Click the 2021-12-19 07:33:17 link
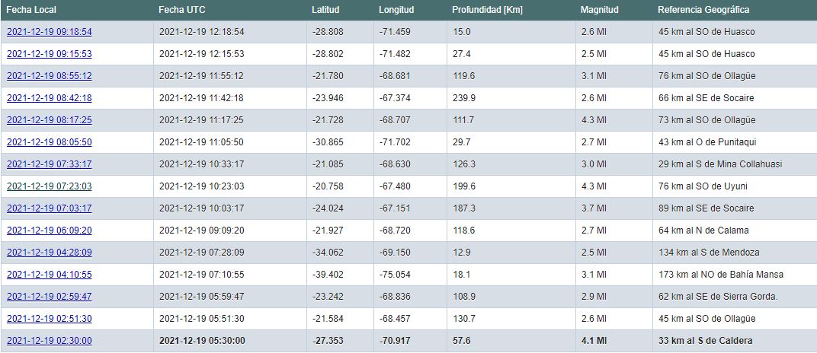This screenshot has height=353, width=817. coord(49,164)
